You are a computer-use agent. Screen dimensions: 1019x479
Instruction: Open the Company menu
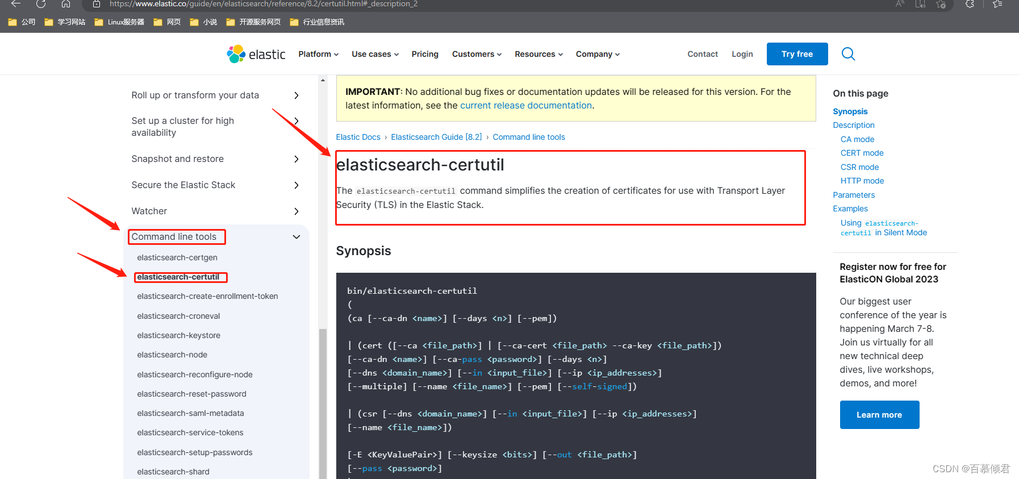(x=598, y=54)
